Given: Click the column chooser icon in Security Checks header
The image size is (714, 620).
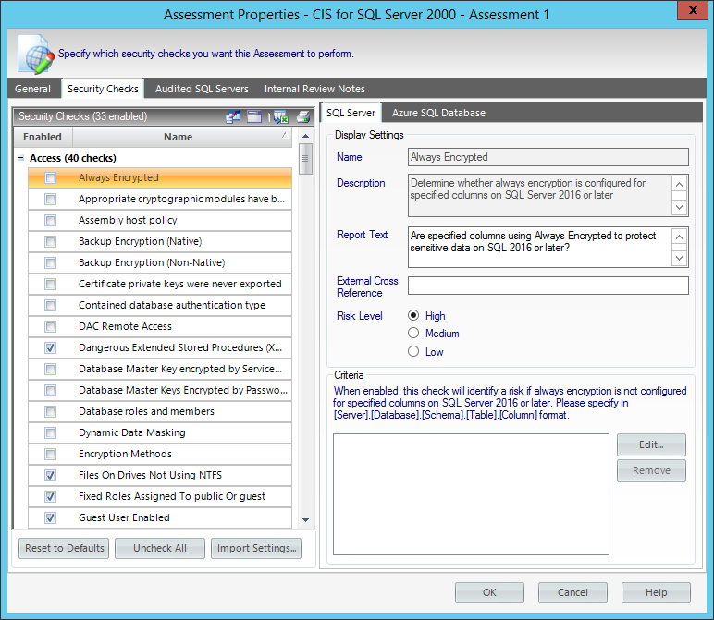Looking at the screenshot, I should [x=233, y=117].
